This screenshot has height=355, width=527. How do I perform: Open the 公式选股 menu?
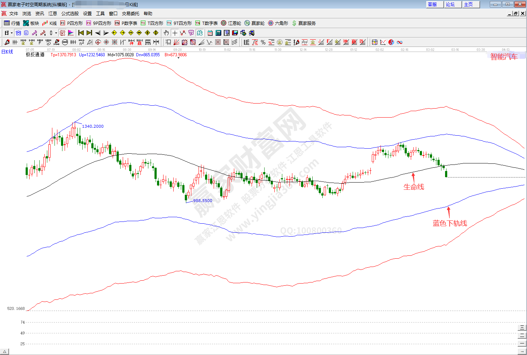[x=70, y=14]
